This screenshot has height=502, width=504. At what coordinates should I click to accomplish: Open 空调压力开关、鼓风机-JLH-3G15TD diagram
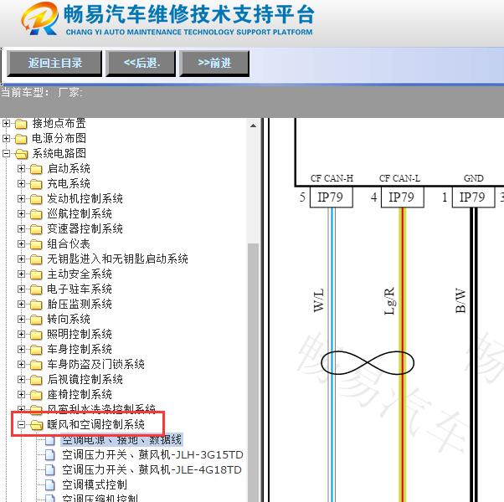click(x=152, y=454)
